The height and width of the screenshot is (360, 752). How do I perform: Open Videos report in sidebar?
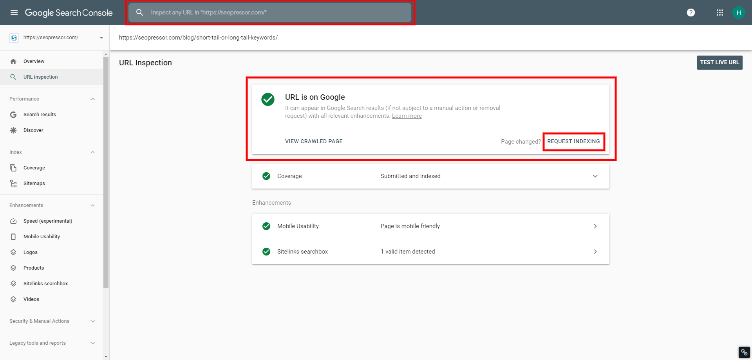click(x=51, y=299)
